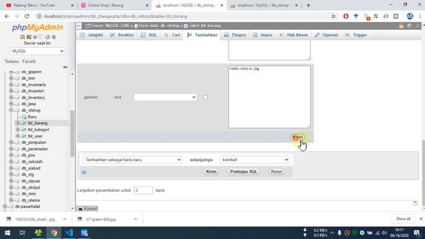Click the Kirim button under gambar field
This screenshot has width=425, height=239.
click(297, 137)
